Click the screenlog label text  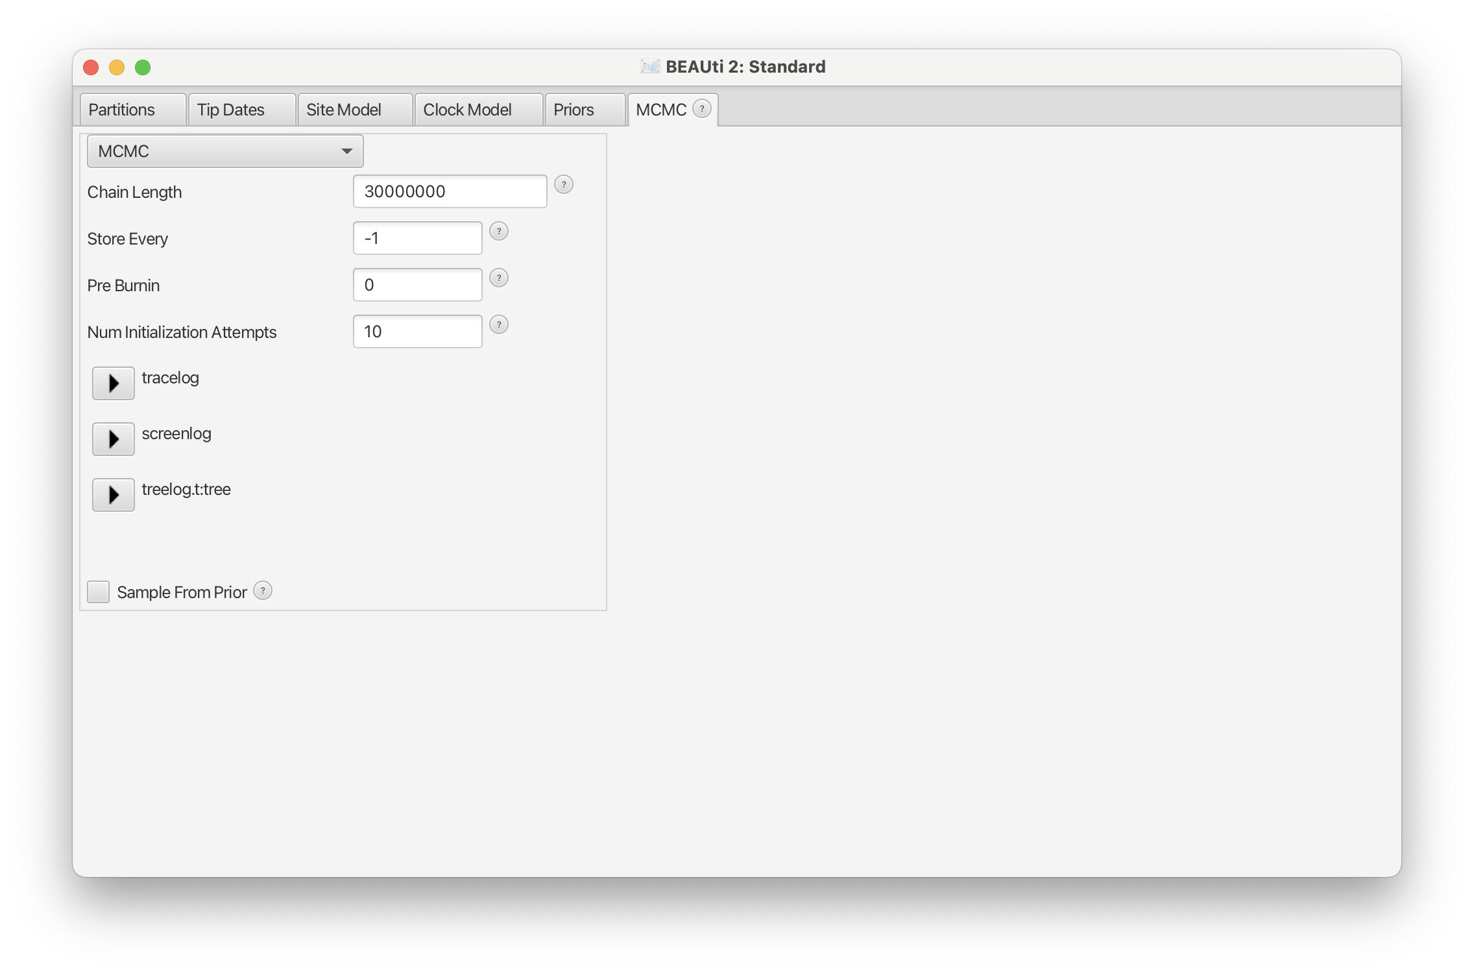click(x=176, y=433)
